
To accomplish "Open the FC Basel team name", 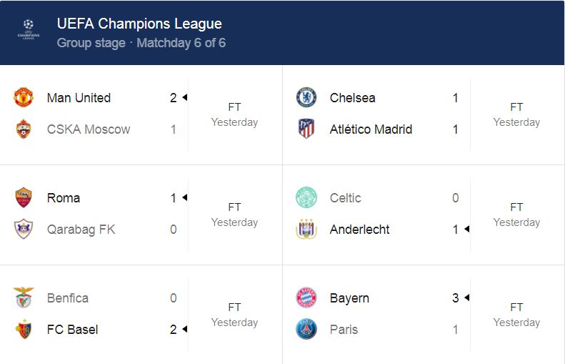I will click(x=72, y=330).
